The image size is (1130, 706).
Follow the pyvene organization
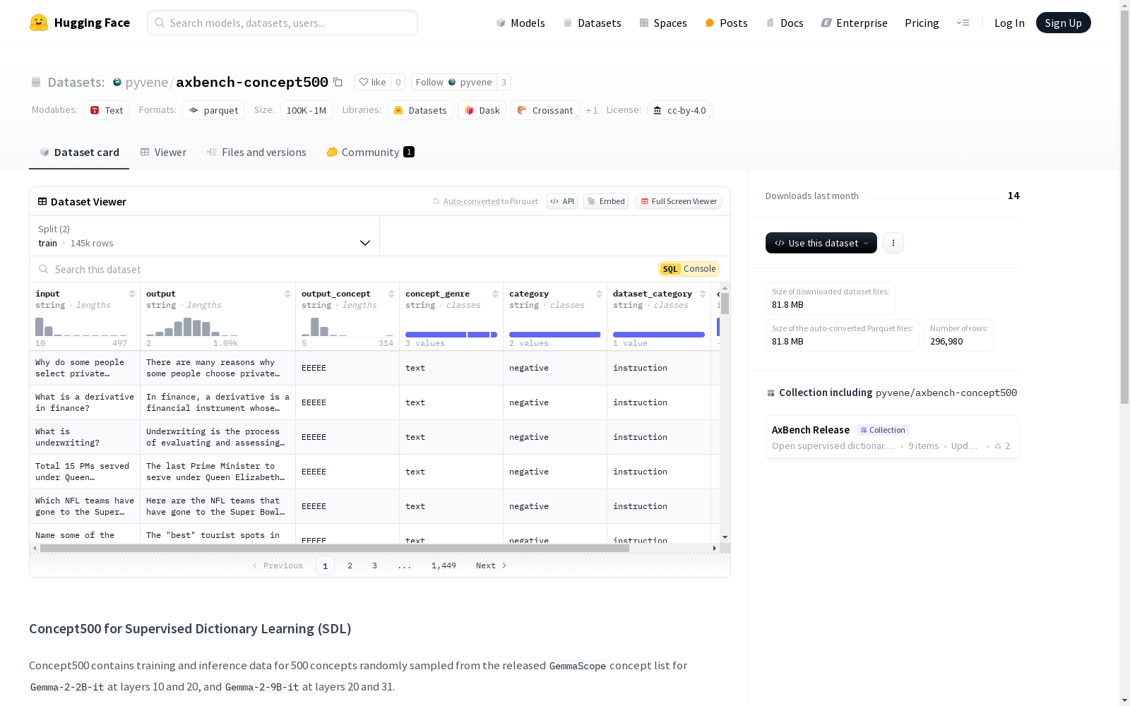coord(454,82)
